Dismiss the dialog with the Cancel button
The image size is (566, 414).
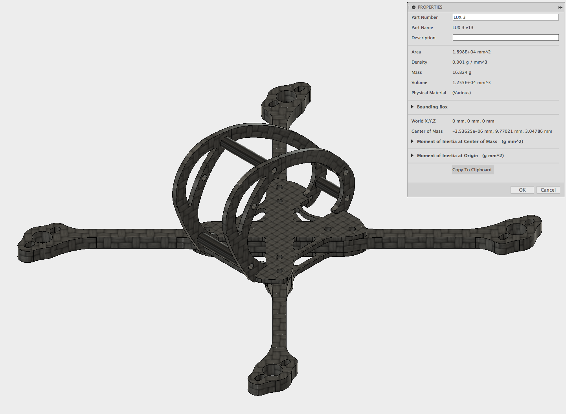[x=548, y=190]
